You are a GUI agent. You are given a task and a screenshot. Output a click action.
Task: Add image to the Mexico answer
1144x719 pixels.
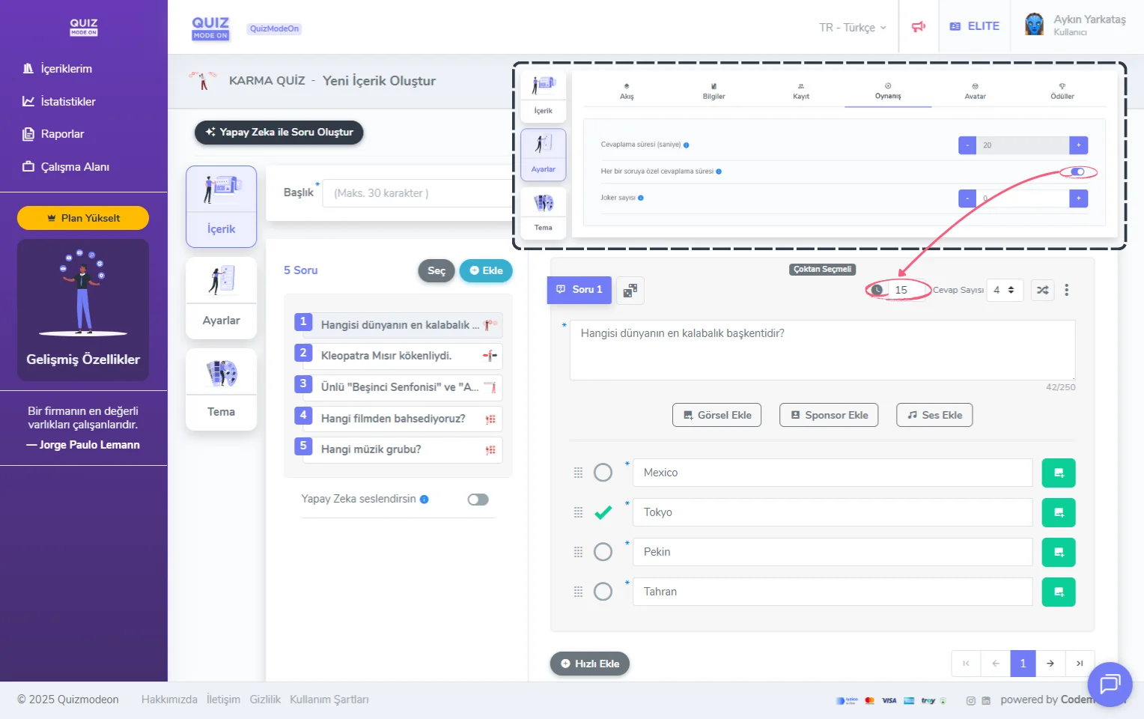coord(1058,473)
